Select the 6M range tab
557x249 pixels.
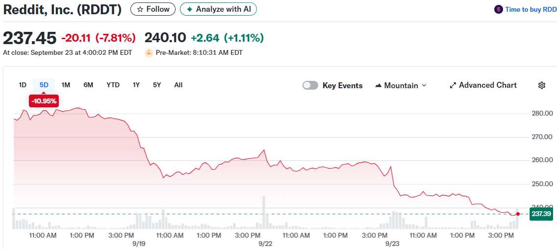(x=88, y=85)
